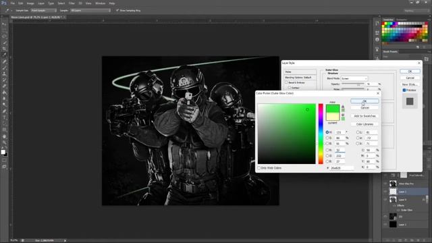This screenshot has width=432, height=243.
Task: Select the Healing Brush tool
Action: pos(4,61)
